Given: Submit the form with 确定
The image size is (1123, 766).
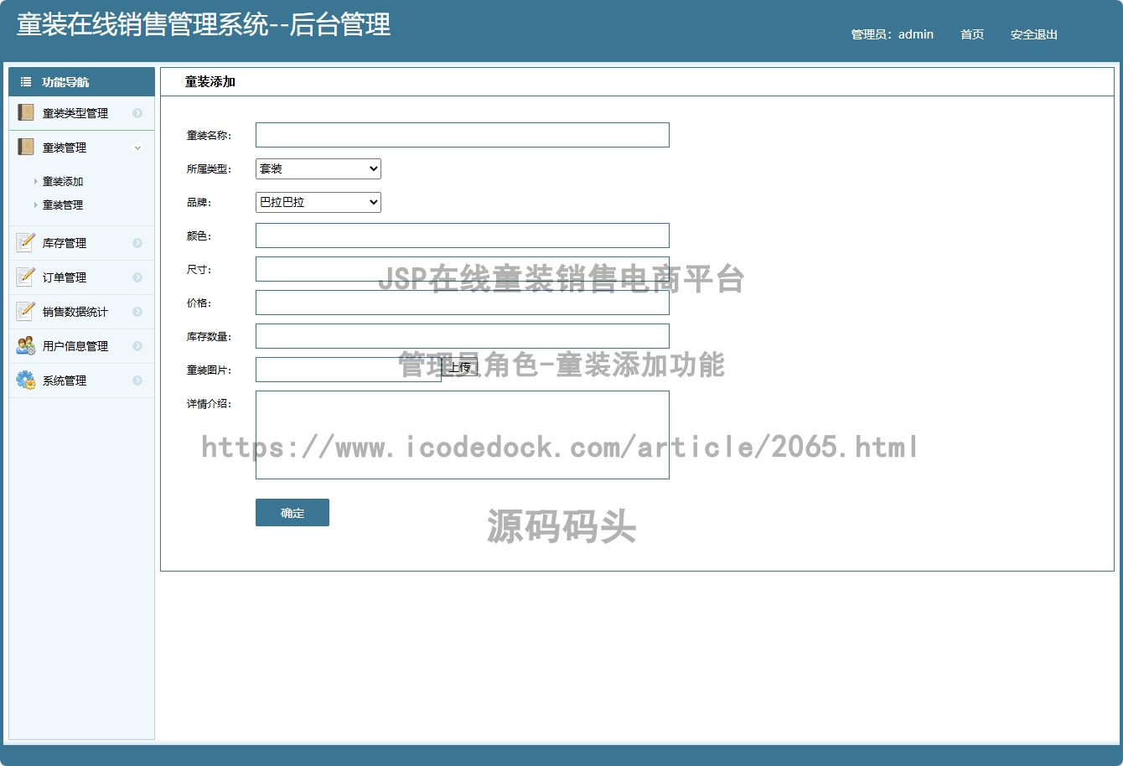Looking at the screenshot, I should [292, 513].
